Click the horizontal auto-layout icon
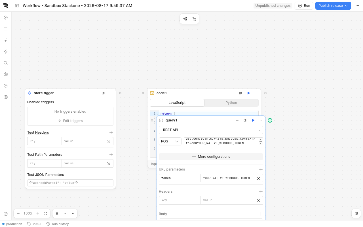 pos(185,19)
